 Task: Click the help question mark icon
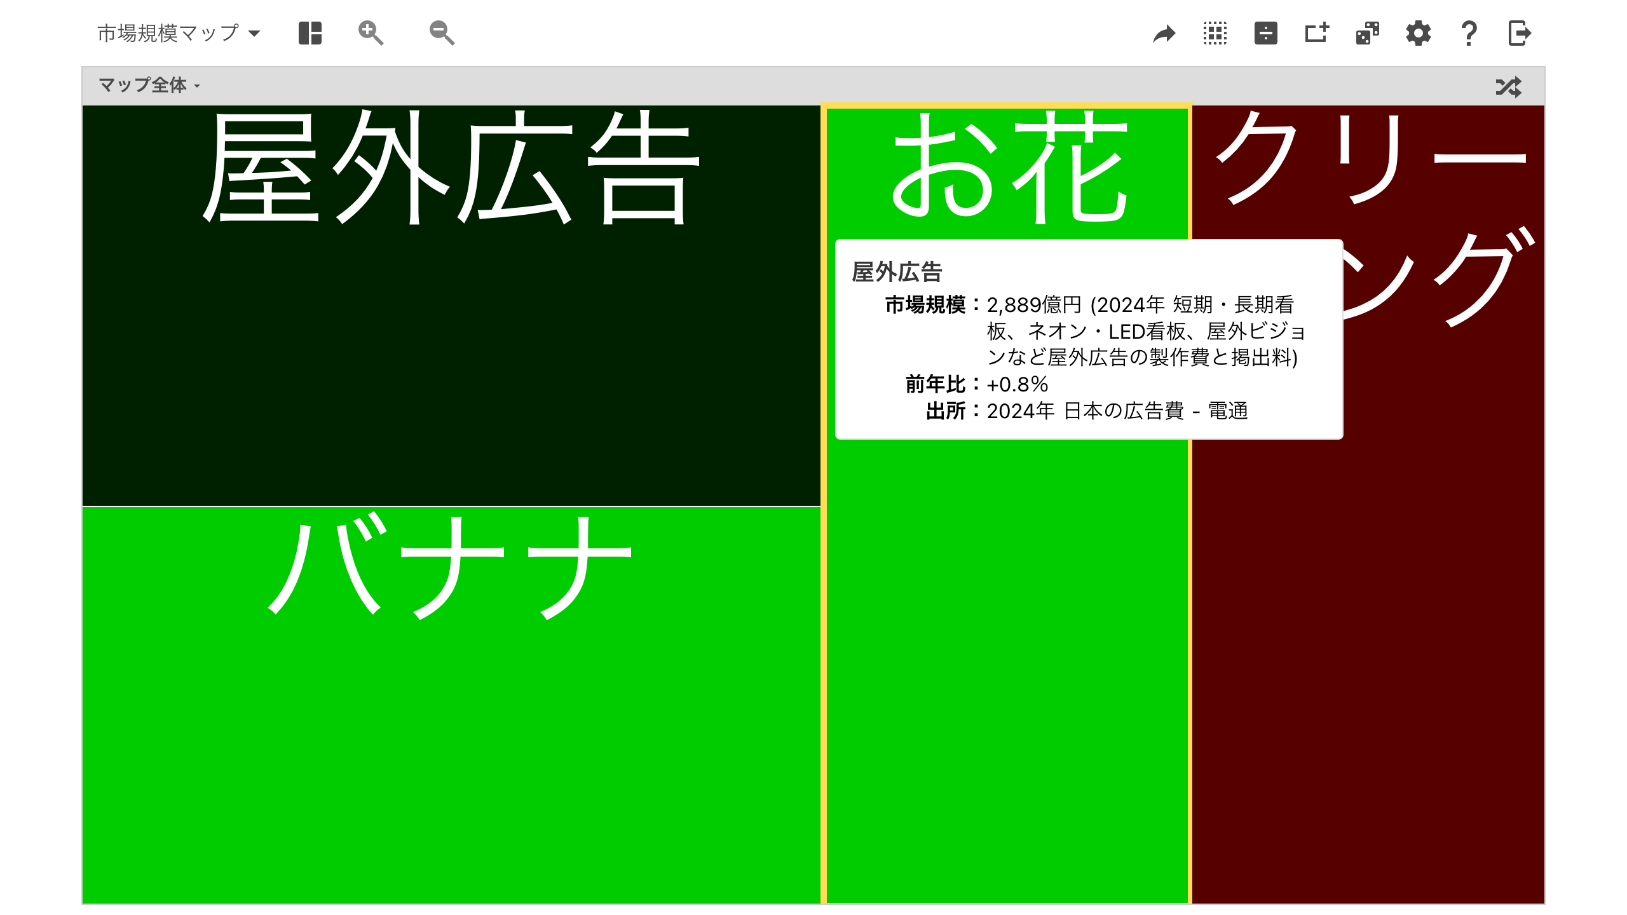coord(1469,33)
